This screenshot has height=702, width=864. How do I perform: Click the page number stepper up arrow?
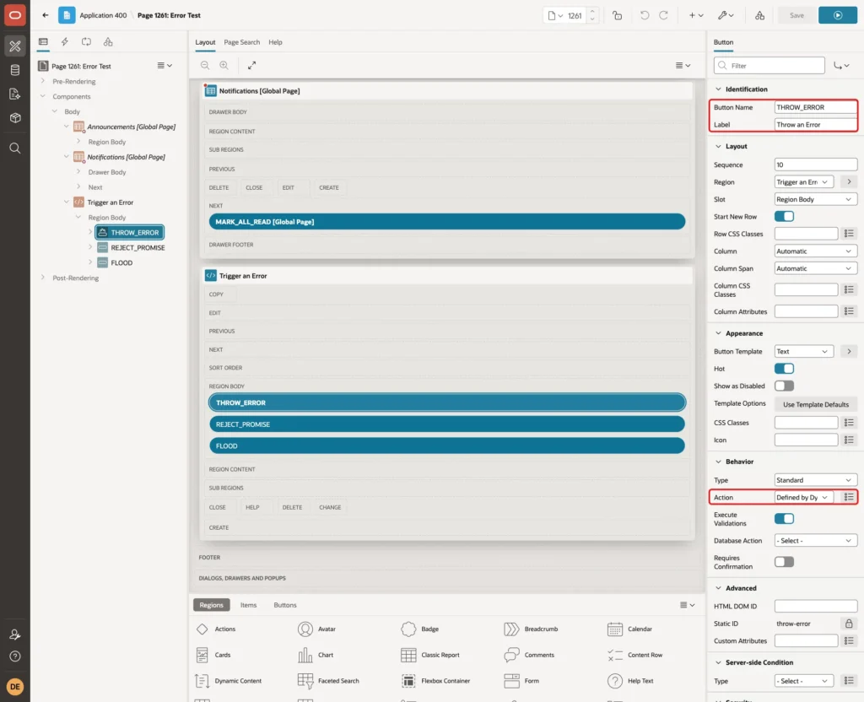coord(592,12)
